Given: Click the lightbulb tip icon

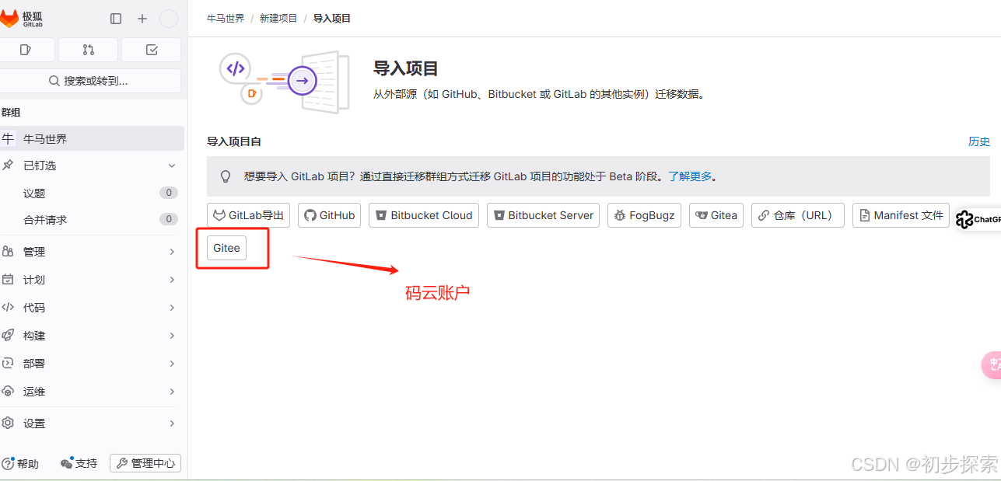Looking at the screenshot, I should tap(226, 176).
